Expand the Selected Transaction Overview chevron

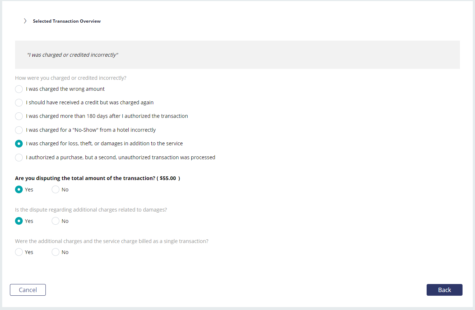click(25, 21)
